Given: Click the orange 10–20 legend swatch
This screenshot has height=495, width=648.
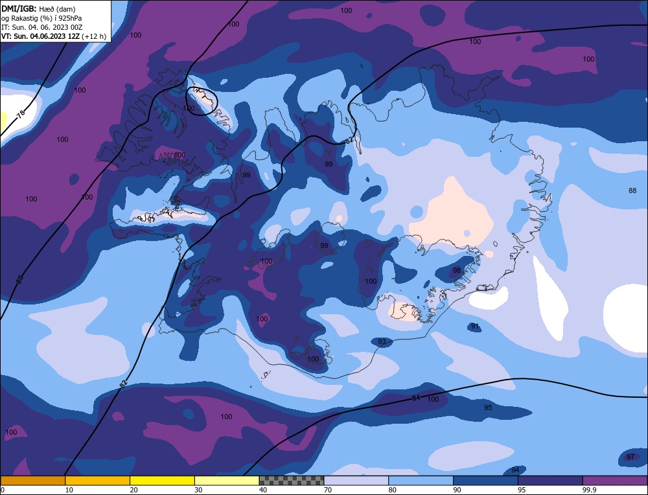Looking at the screenshot, I should tap(98, 481).
